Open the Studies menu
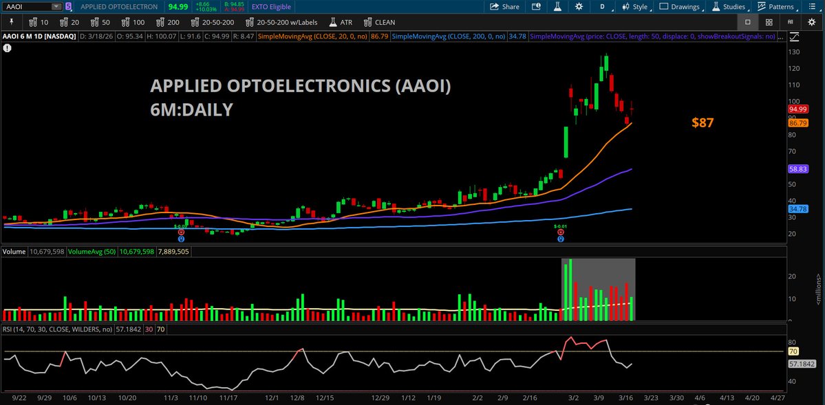Screen dimensions: 825x405 [729, 7]
